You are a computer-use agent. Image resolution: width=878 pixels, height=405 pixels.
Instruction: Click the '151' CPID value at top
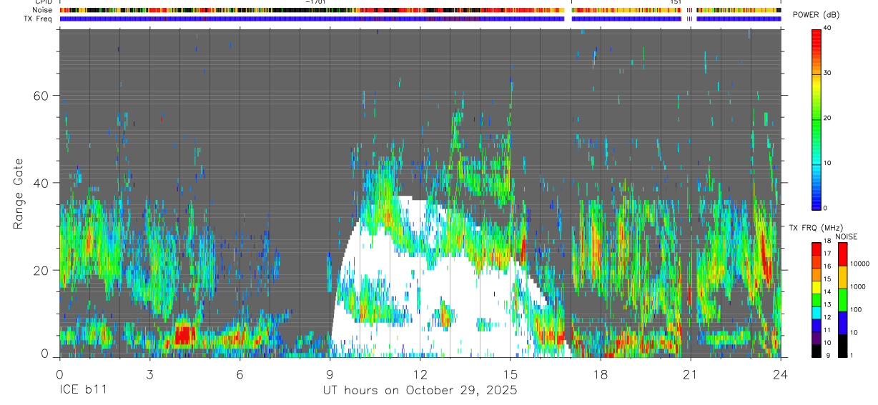(x=676, y=2)
